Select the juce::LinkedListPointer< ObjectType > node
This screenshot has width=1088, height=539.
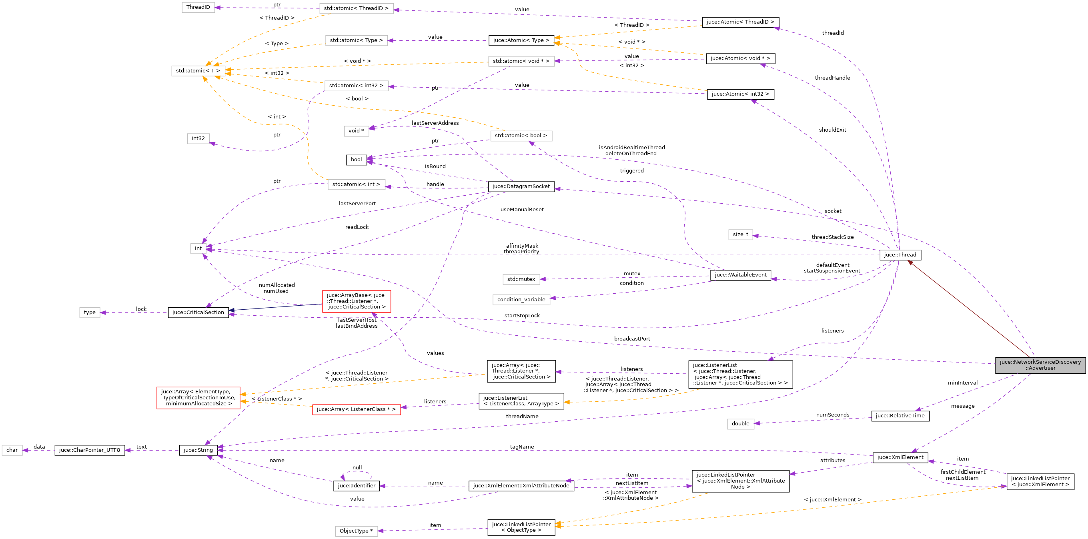point(521,527)
